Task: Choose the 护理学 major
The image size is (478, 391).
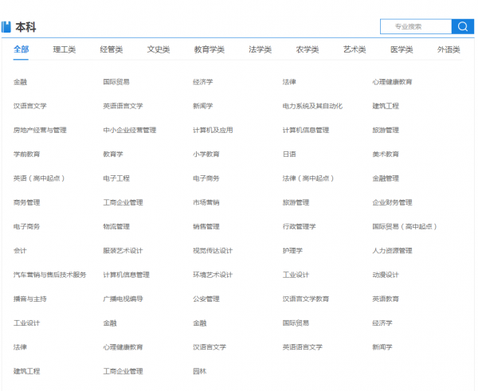Action: coord(292,251)
